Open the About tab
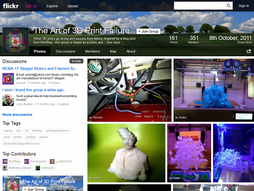 point(131,51)
